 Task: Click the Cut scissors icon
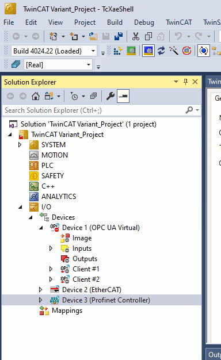tap(136, 36)
